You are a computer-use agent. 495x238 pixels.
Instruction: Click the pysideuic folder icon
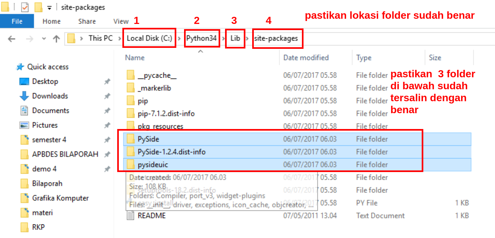coord(130,165)
